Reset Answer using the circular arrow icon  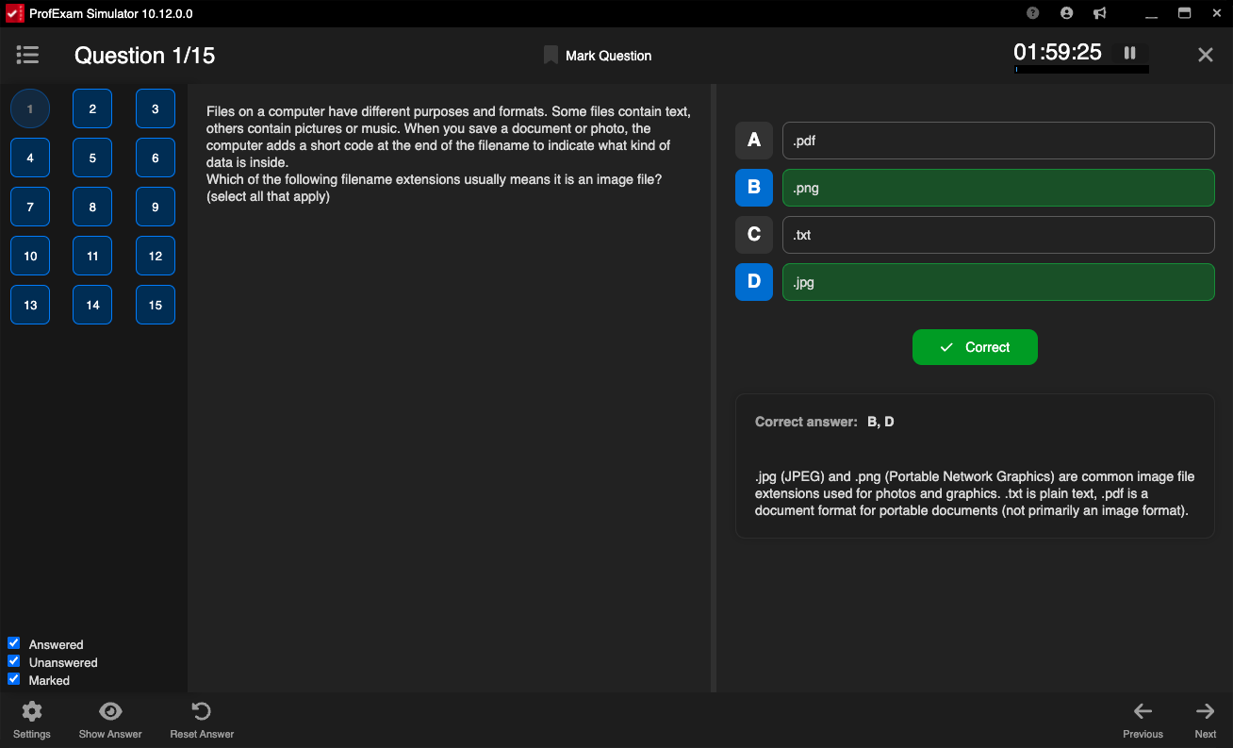[x=202, y=711]
